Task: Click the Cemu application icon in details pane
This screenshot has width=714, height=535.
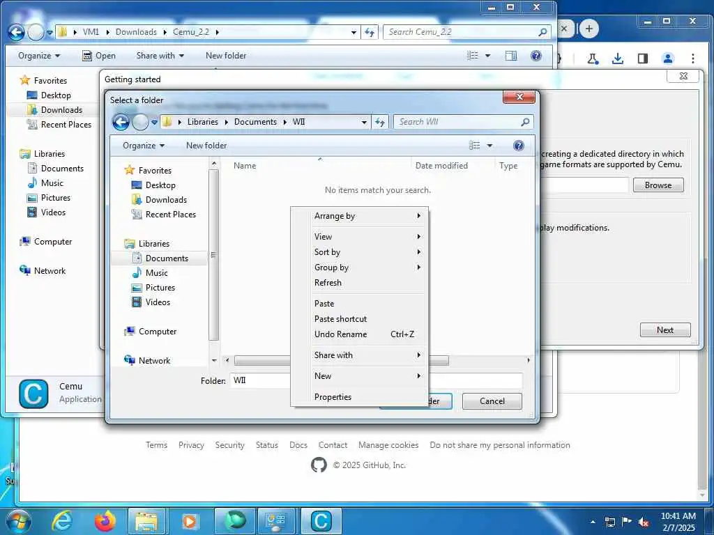Action: coord(33,394)
